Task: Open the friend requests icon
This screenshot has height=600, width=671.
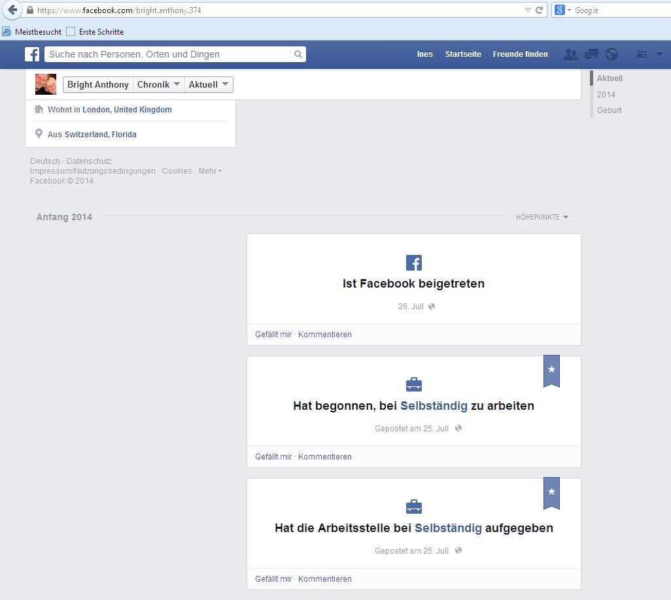Action: [x=570, y=54]
